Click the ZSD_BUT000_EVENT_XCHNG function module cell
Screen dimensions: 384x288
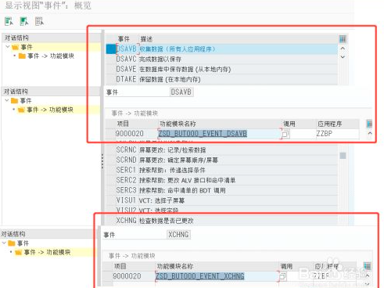[x=217, y=276]
